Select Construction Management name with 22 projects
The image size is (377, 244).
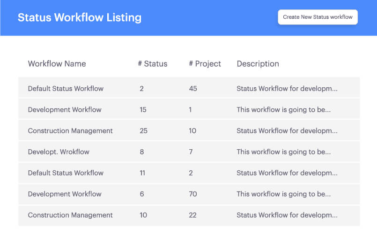(x=70, y=215)
